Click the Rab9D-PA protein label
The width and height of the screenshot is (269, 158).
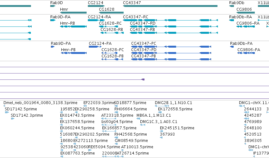coord(61,44)
